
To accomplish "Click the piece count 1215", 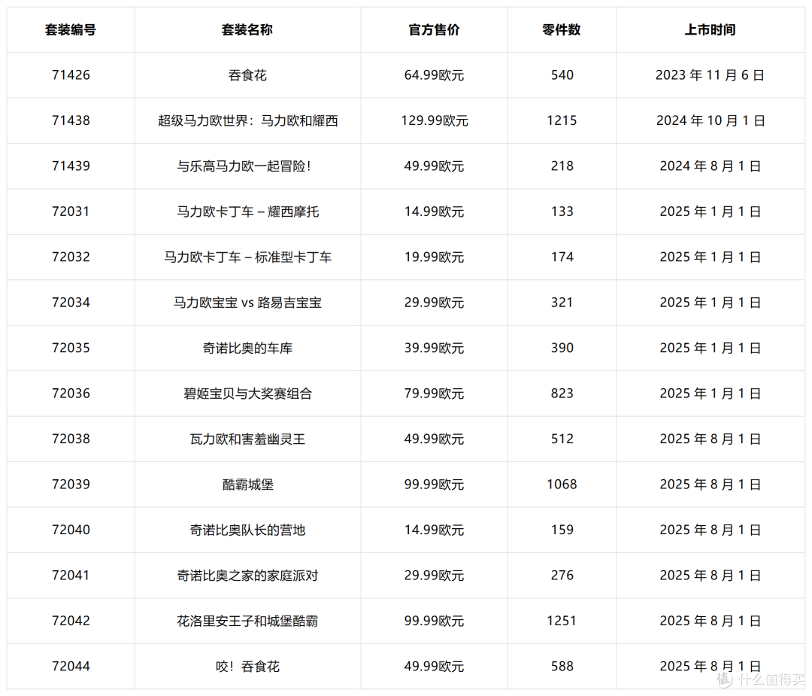I will [562, 120].
